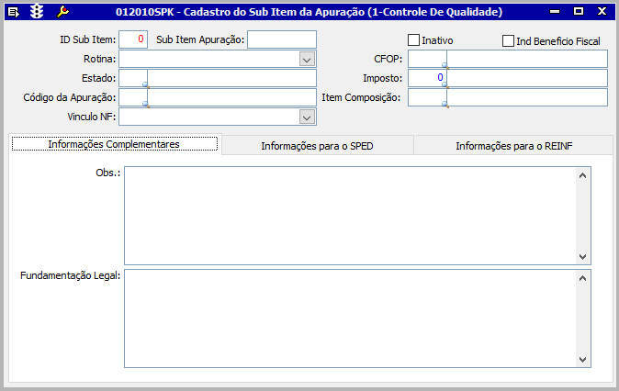Viewport: 619px width, 391px height.
Task: Click the Obs. scrollbar up arrow
Action: point(582,175)
